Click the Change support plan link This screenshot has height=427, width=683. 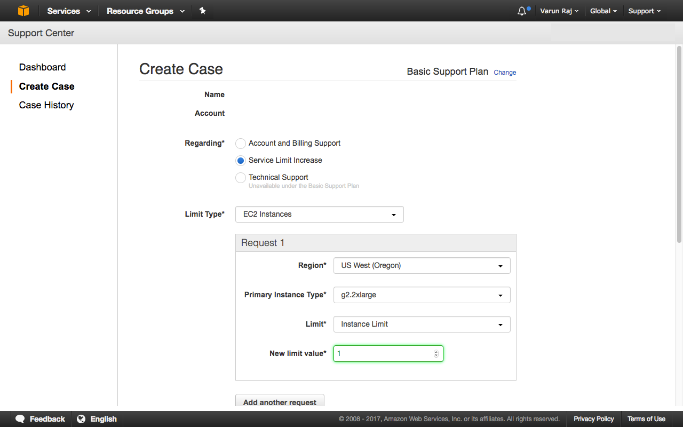pyautogui.click(x=505, y=73)
